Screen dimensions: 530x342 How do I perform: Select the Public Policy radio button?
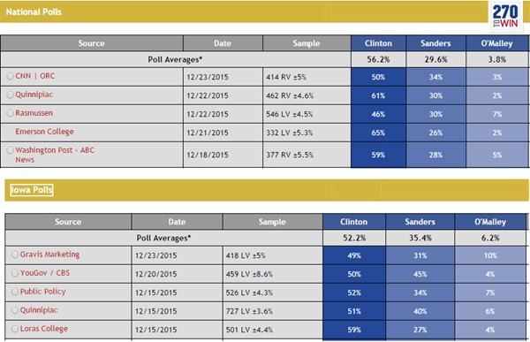pos(15,292)
